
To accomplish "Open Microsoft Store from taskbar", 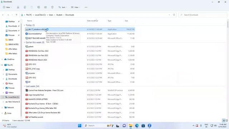I will [143, 126].
